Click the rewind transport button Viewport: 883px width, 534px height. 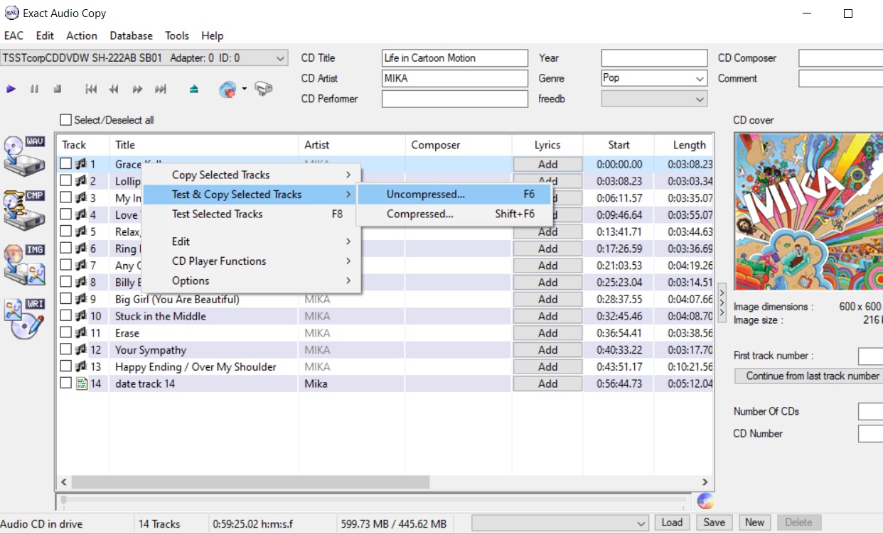pyautogui.click(x=114, y=89)
